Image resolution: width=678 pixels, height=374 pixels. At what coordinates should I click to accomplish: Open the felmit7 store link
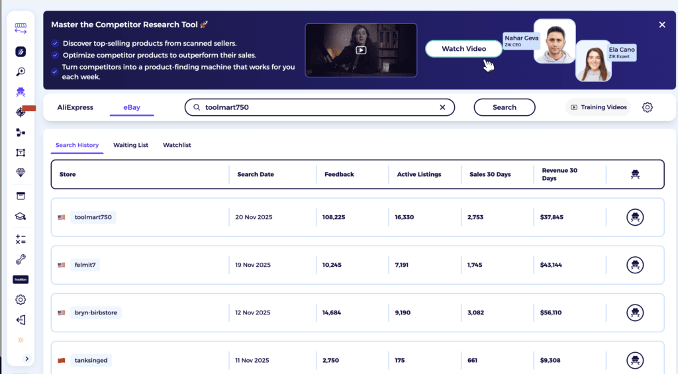pos(85,265)
